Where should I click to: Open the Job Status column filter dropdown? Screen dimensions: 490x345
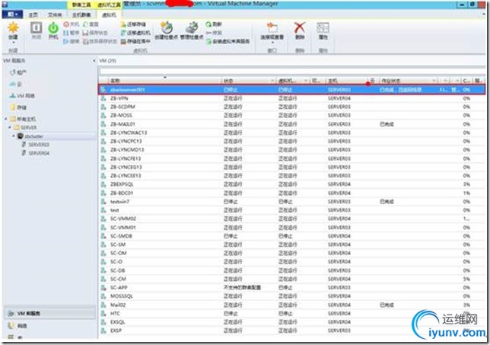pos(434,81)
